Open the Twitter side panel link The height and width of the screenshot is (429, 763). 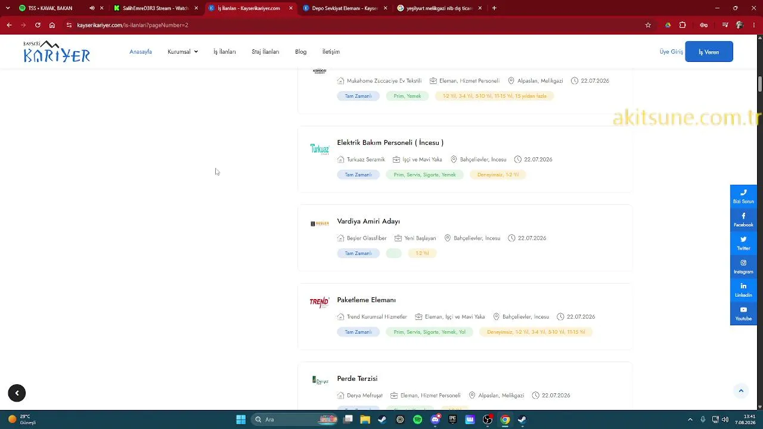click(x=743, y=243)
